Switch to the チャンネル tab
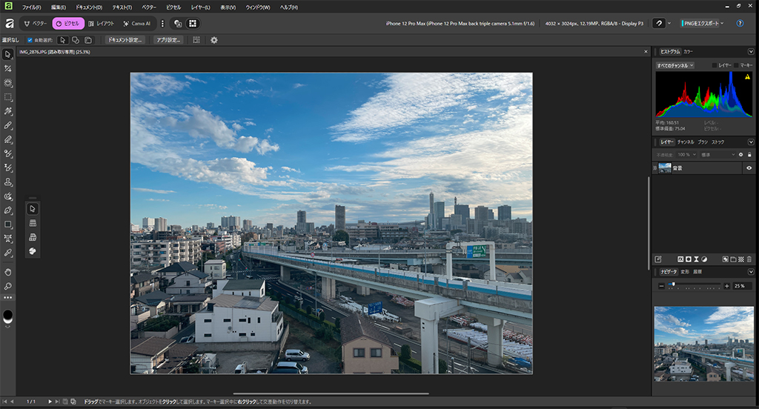The height and width of the screenshot is (409, 759). point(685,142)
